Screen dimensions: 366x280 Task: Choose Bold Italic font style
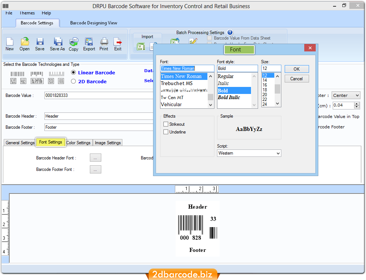[x=234, y=98]
